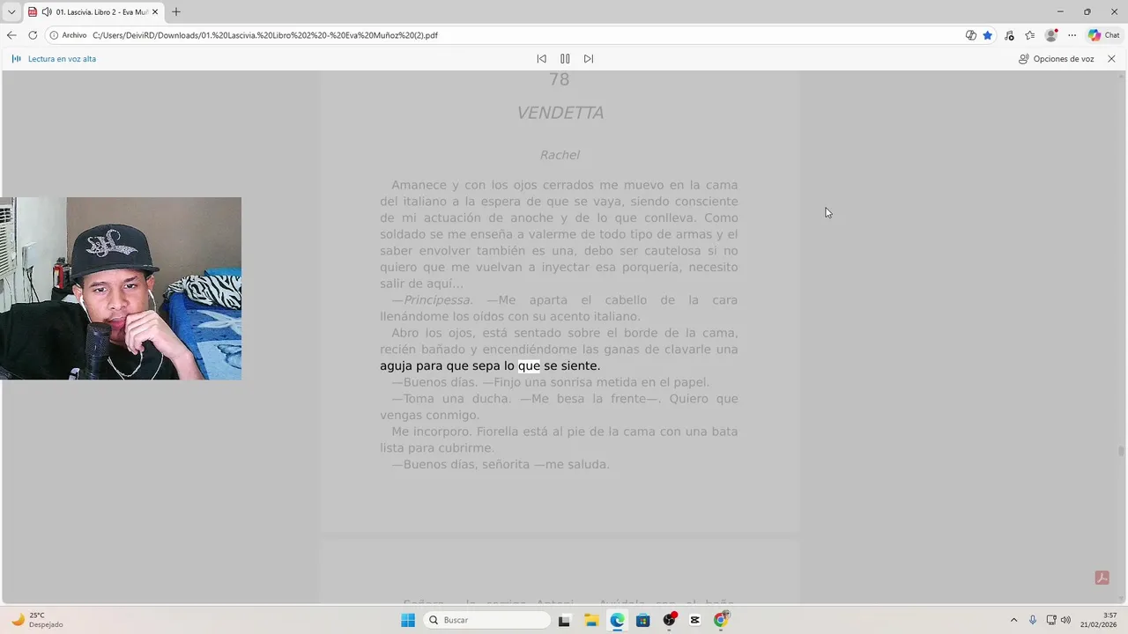The width and height of the screenshot is (1128, 634).
Task: Open Opciones de voz settings
Action: click(1056, 59)
